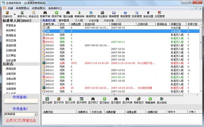Open the 来宾管理[A] menu
Screen dimensions: 204x127
click(x=22, y=8)
